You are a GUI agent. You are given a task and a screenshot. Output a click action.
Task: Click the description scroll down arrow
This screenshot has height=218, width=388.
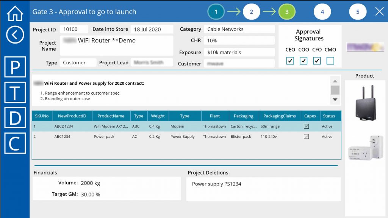point(335,100)
